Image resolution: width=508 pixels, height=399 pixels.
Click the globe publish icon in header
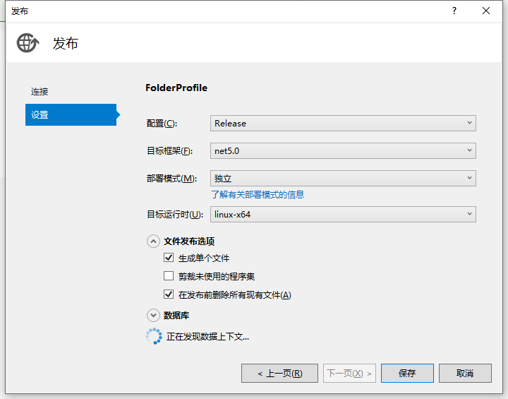click(28, 43)
